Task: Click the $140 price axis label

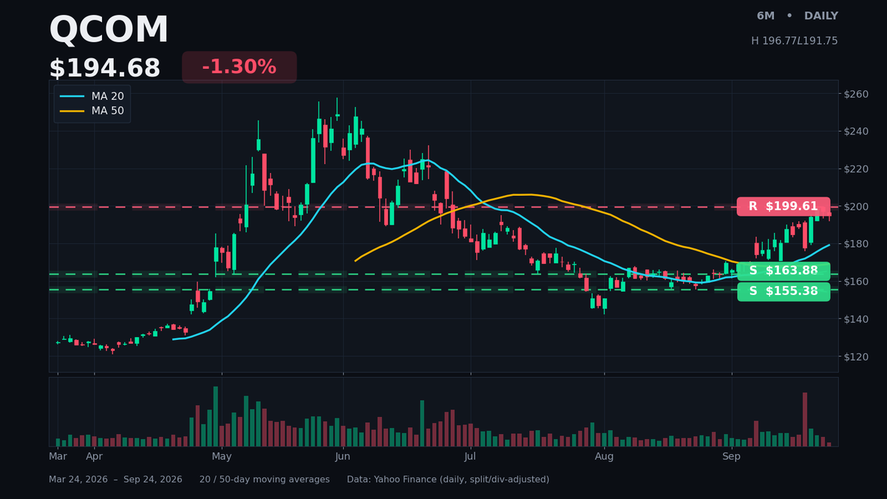Action: point(856,319)
